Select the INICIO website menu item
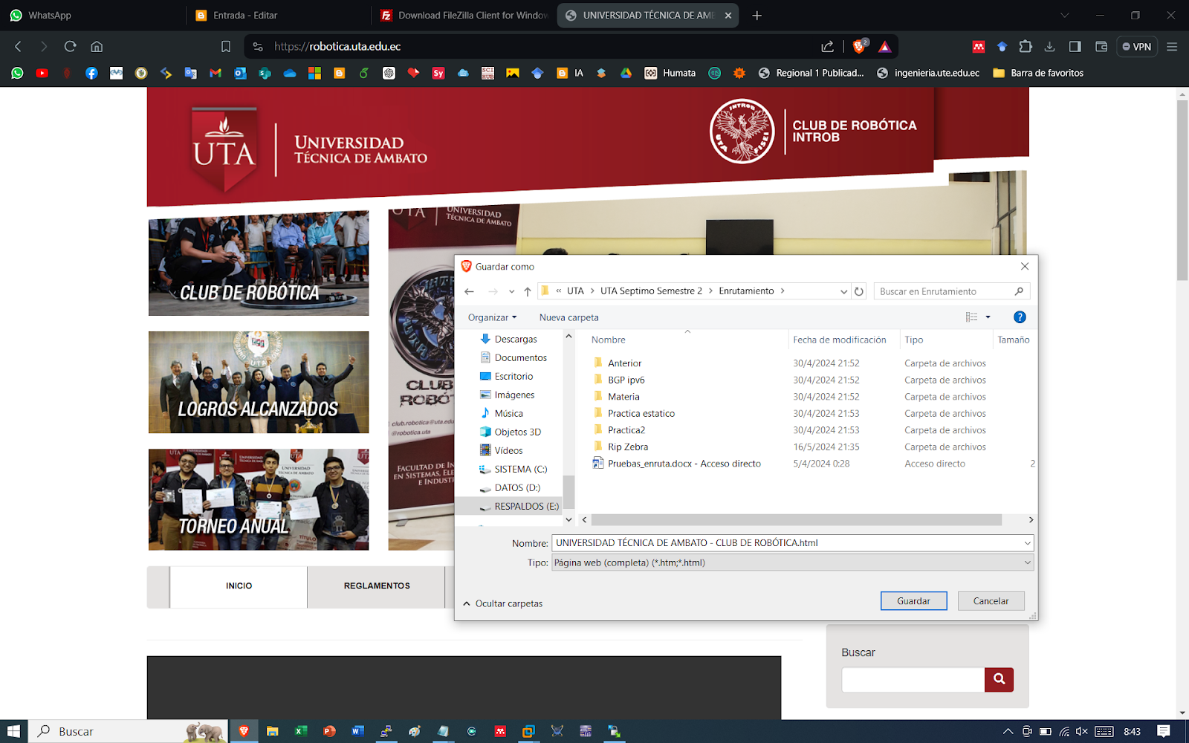 pyautogui.click(x=239, y=585)
